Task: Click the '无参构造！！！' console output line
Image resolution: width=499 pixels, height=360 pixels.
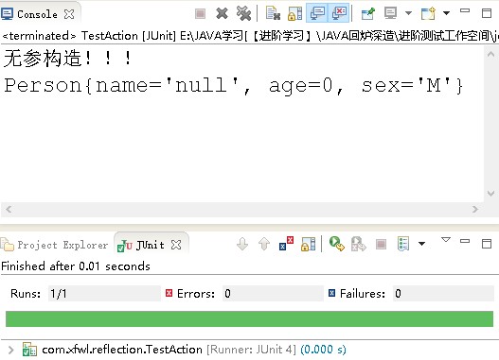Action: pos(67,59)
